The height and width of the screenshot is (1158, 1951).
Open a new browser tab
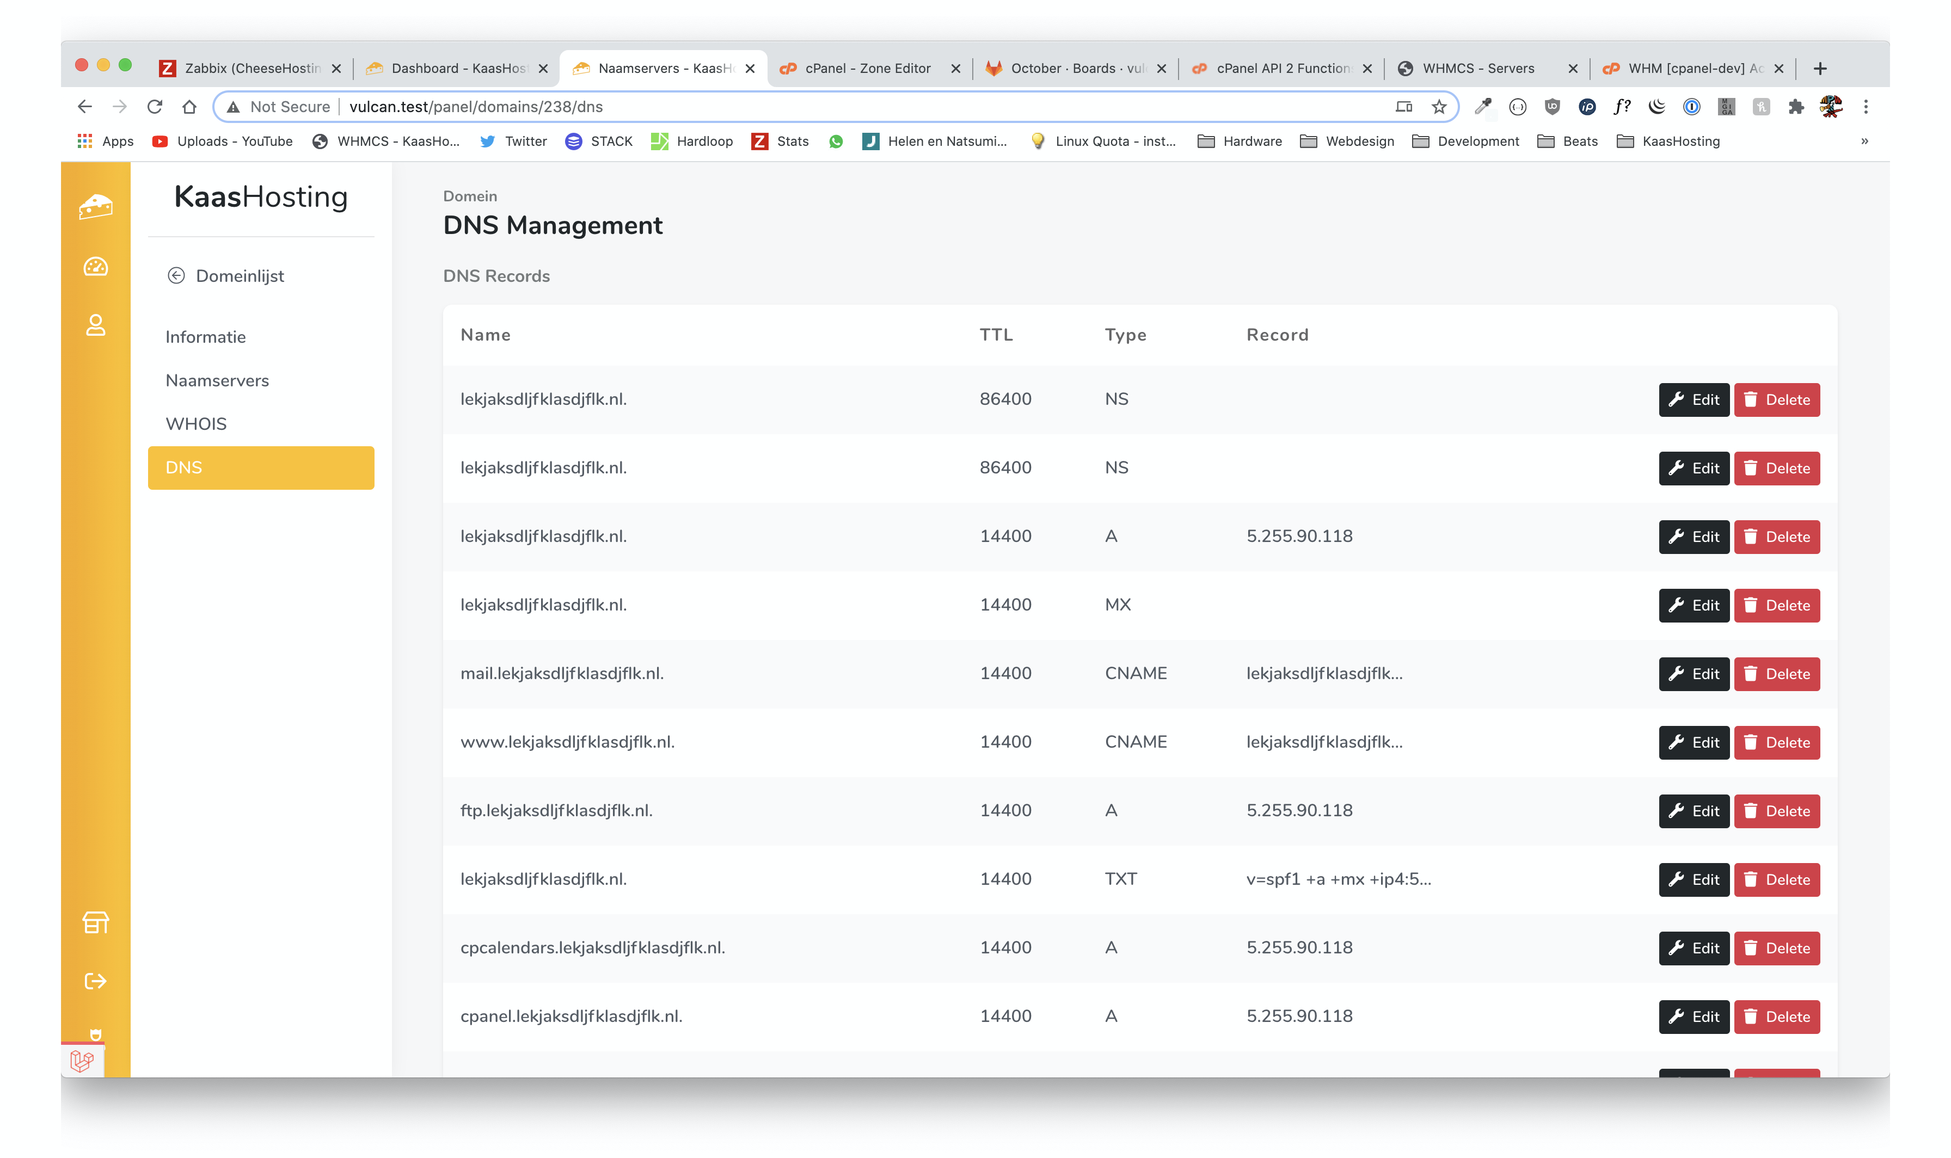click(1819, 69)
